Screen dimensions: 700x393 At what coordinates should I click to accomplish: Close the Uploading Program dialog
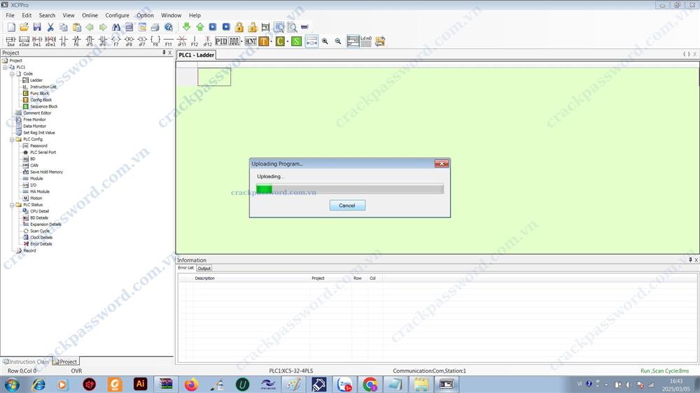click(441, 164)
